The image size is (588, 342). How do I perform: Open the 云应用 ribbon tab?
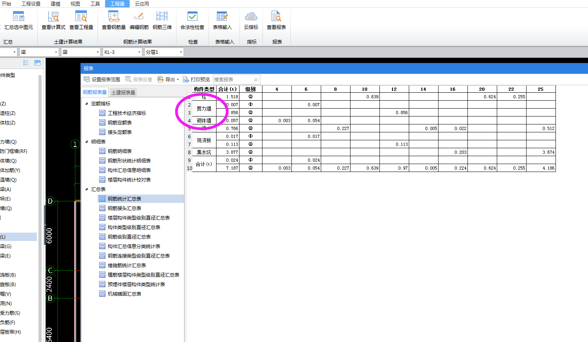(142, 4)
